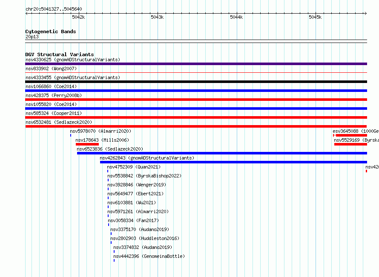Open nsv5978070 (Almarri2020) label
The width and height of the screenshot is (379, 277).
click(100, 131)
